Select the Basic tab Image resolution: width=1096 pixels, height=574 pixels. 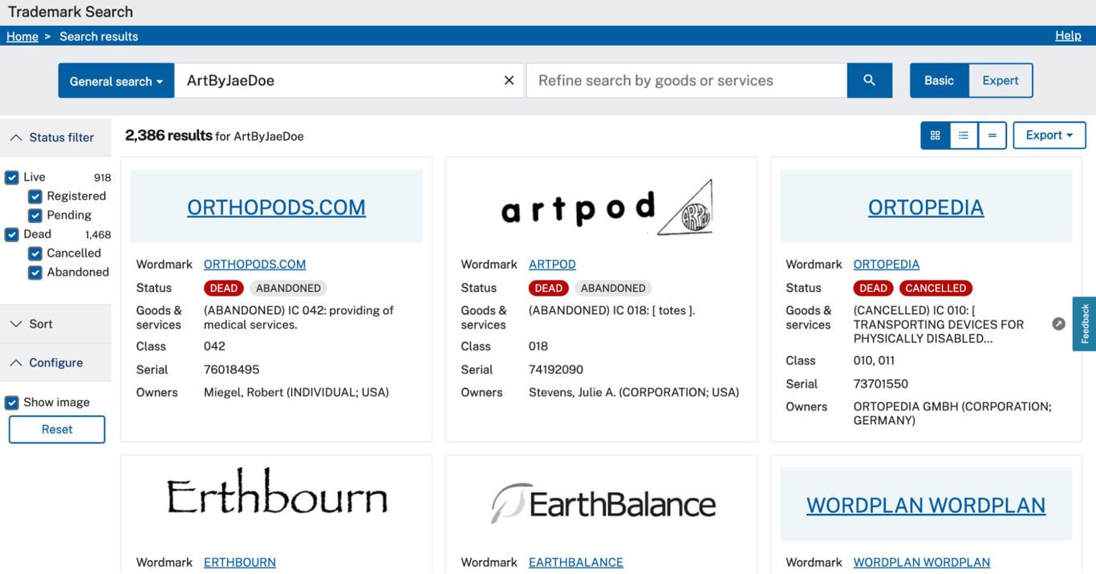point(939,80)
